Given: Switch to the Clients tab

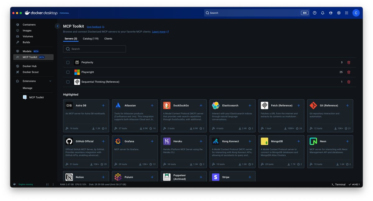Looking at the screenshot, I should coord(108,39).
